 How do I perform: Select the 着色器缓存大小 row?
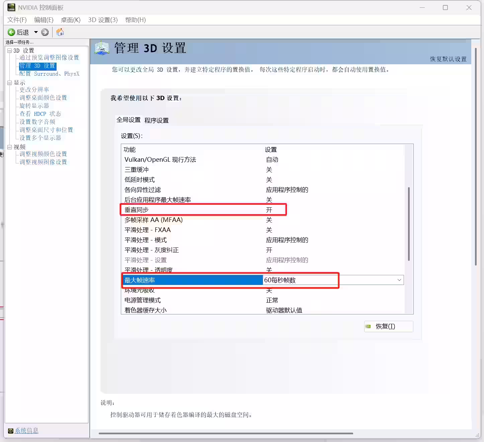click(x=263, y=310)
